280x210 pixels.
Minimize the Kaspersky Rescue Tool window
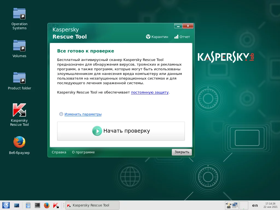tap(178, 26)
